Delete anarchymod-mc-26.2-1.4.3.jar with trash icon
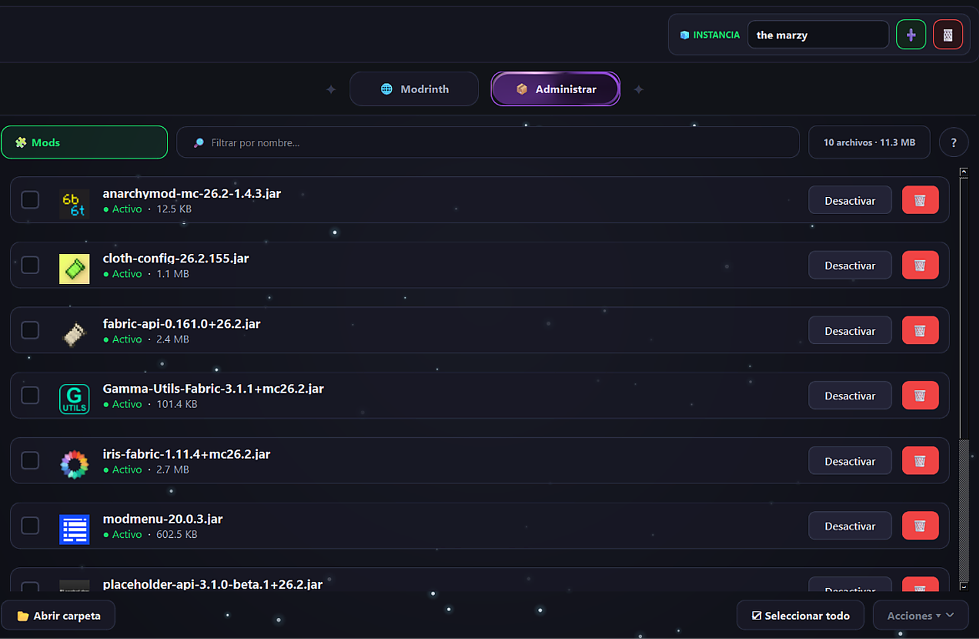979x639 pixels. [920, 200]
